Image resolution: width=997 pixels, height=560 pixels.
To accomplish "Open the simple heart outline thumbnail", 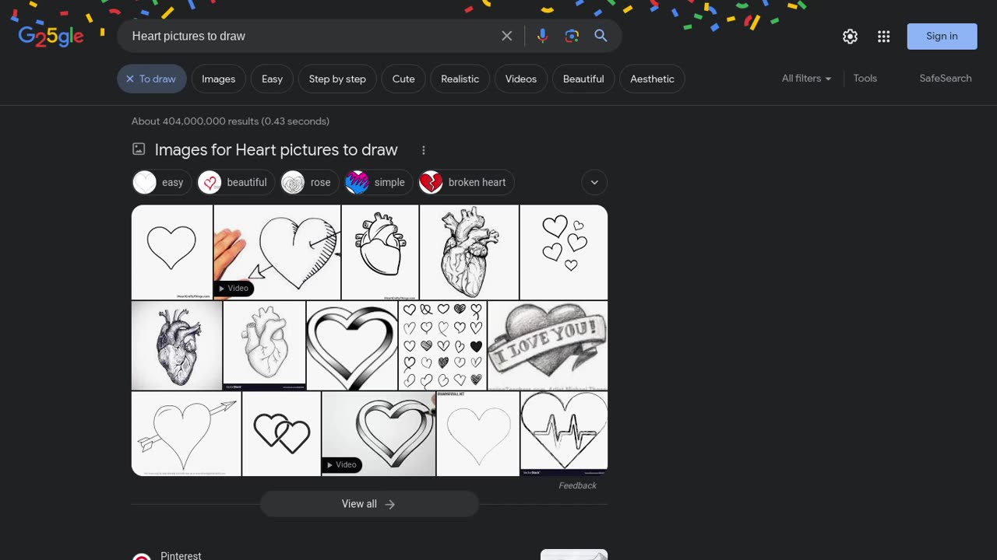I will (x=171, y=252).
